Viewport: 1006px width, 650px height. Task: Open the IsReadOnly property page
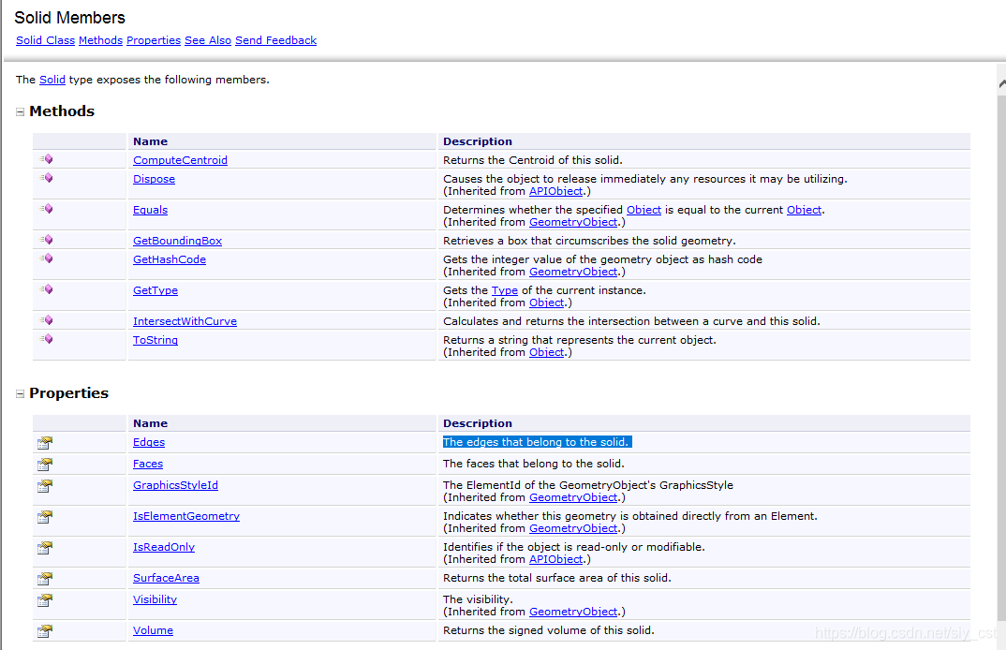pos(164,547)
